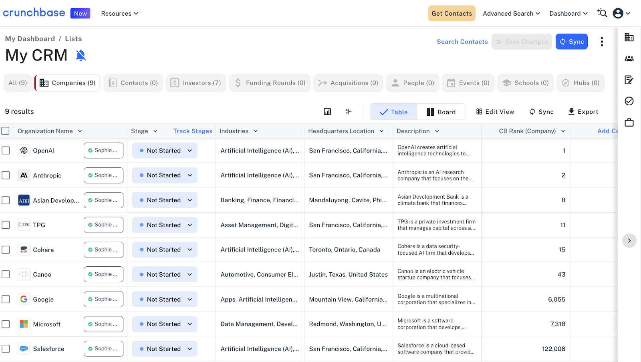Image resolution: width=641 pixels, height=362 pixels.
Task: Click the Microsoft company logo
Action: click(24, 324)
